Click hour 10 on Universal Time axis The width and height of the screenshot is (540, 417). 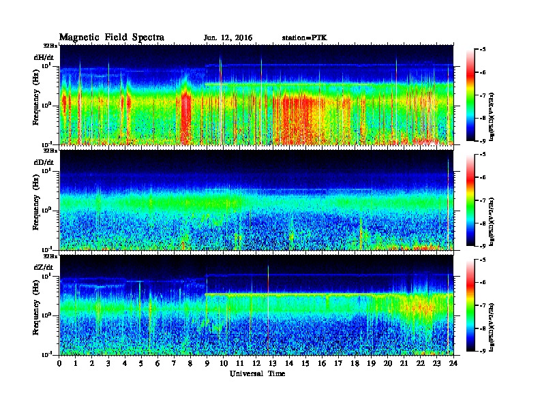(224, 363)
